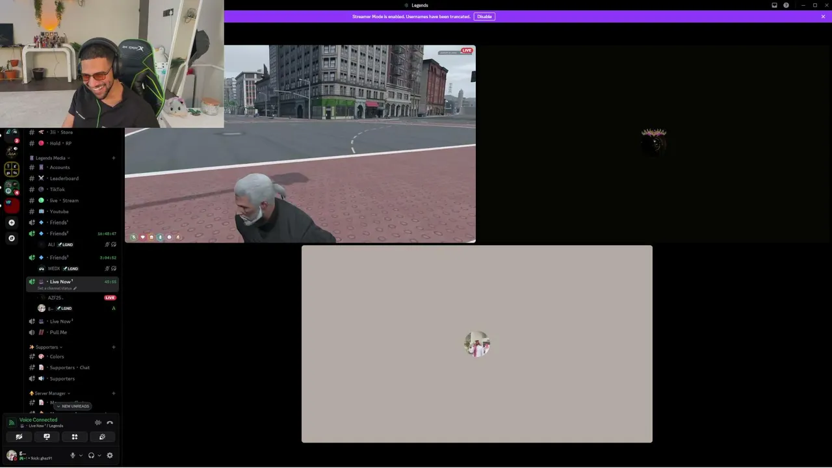Viewport: 832px width, 468px height.
Task: Jump to New Unreads
Action: point(72,406)
